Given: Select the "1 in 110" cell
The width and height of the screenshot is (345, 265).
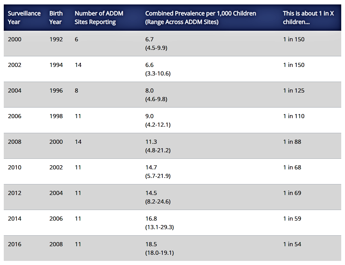Looking at the screenshot, I should pyautogui.click(x=294, y=116).
